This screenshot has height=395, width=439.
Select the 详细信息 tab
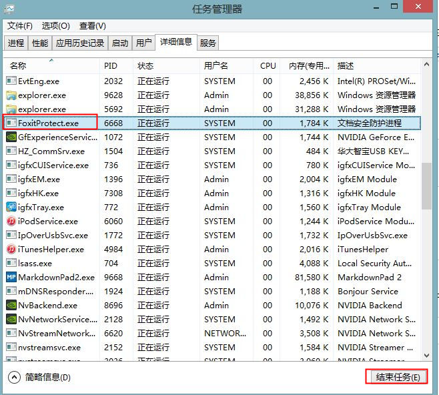[176, 42]
